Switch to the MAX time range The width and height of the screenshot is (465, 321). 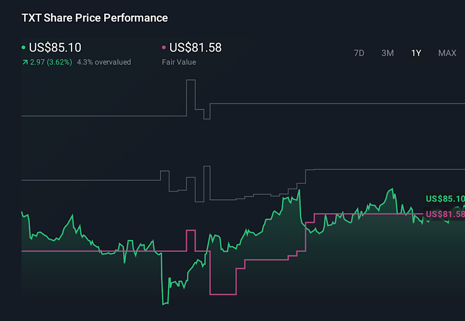coord(447,53)
